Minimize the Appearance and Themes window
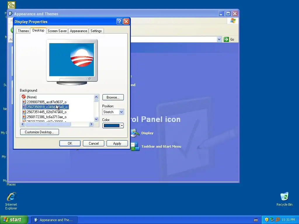Image resolution: width=299 pixels, height=224 pixels. 221,14
